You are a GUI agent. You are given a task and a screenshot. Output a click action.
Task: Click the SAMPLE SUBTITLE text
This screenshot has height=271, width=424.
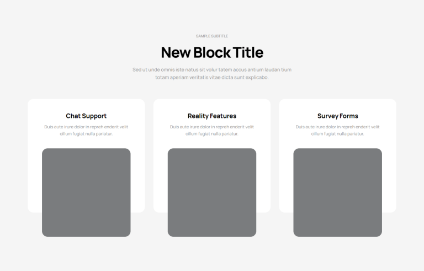[212, 36]
